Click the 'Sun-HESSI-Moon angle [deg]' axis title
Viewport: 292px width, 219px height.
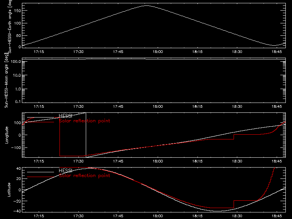[x=6, y=80]
